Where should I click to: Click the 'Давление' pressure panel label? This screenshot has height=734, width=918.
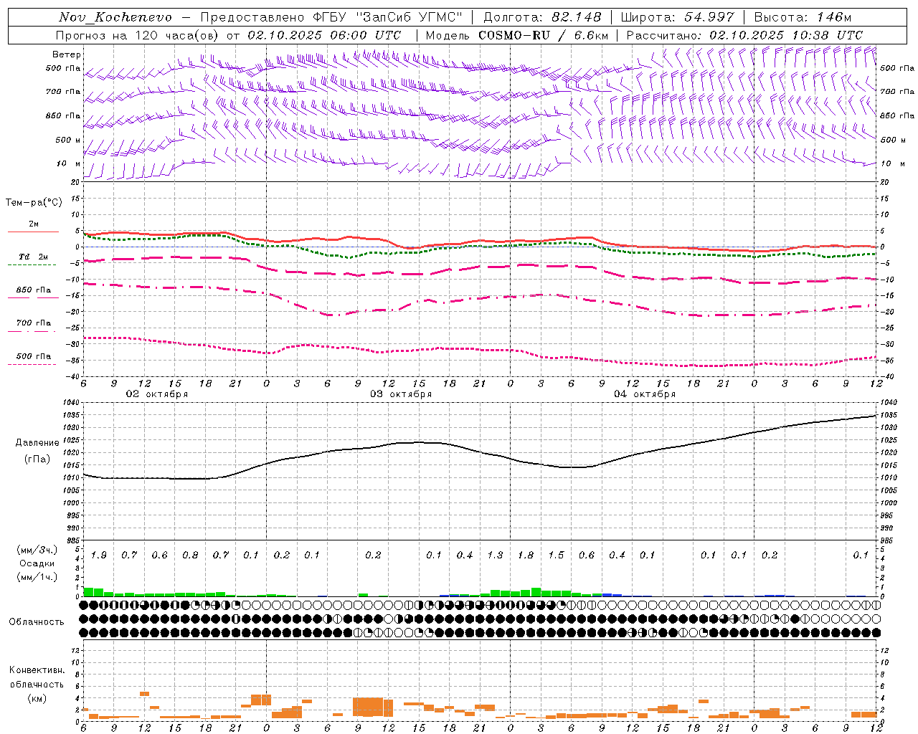[x=37, y=443]
